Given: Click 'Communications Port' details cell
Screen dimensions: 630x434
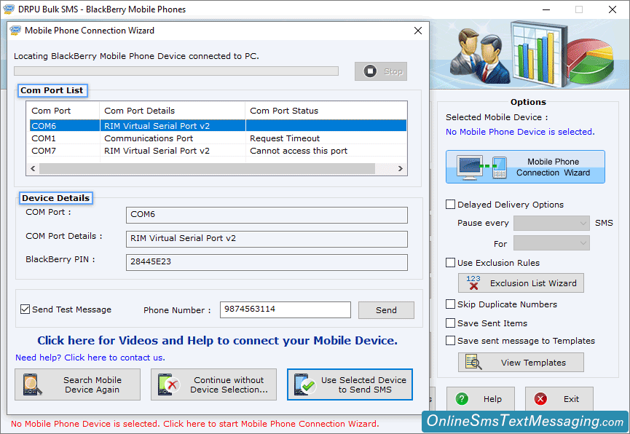Looking at the screenshot, I should click(x=149, y=138).
